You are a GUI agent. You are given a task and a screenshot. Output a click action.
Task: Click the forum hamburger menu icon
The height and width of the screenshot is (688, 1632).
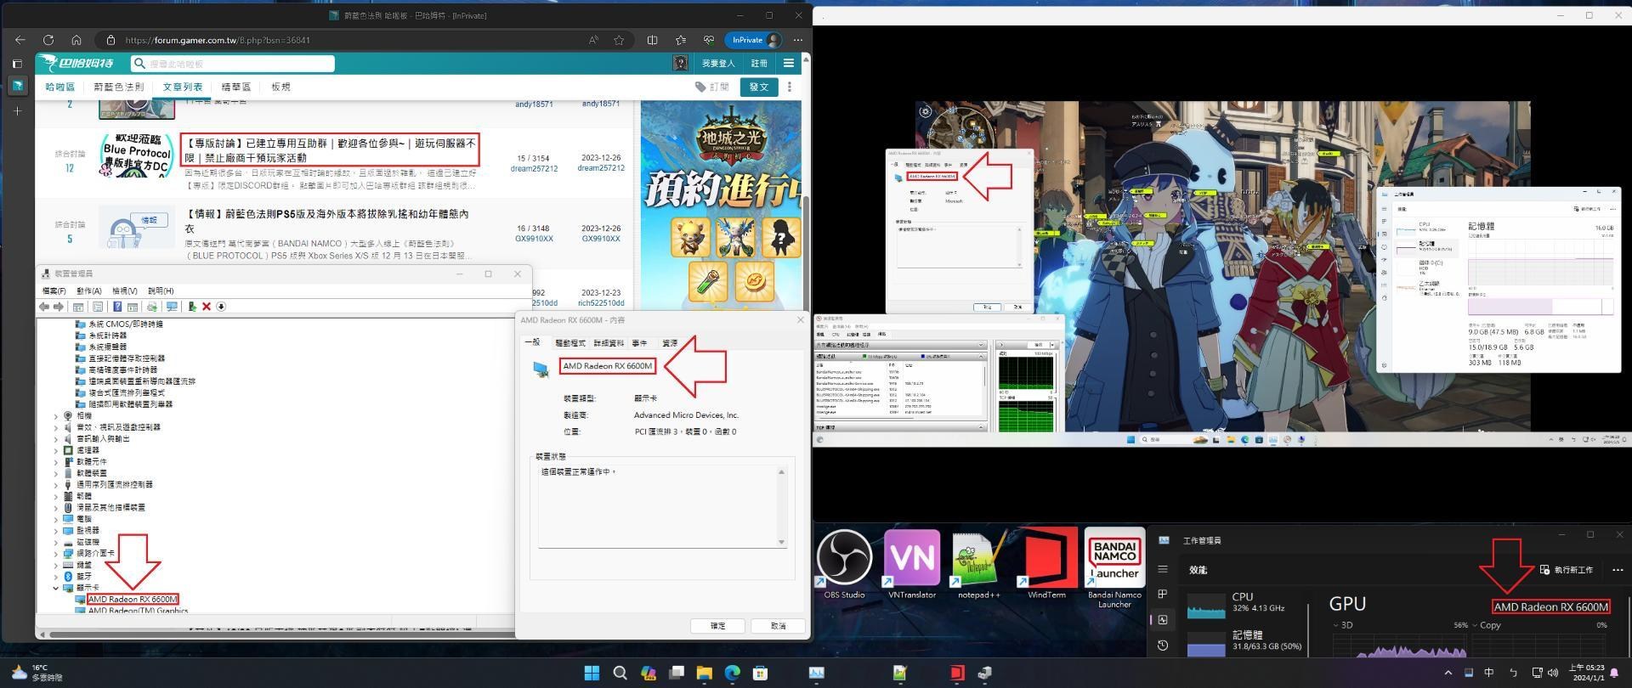[x=789, y=63]
